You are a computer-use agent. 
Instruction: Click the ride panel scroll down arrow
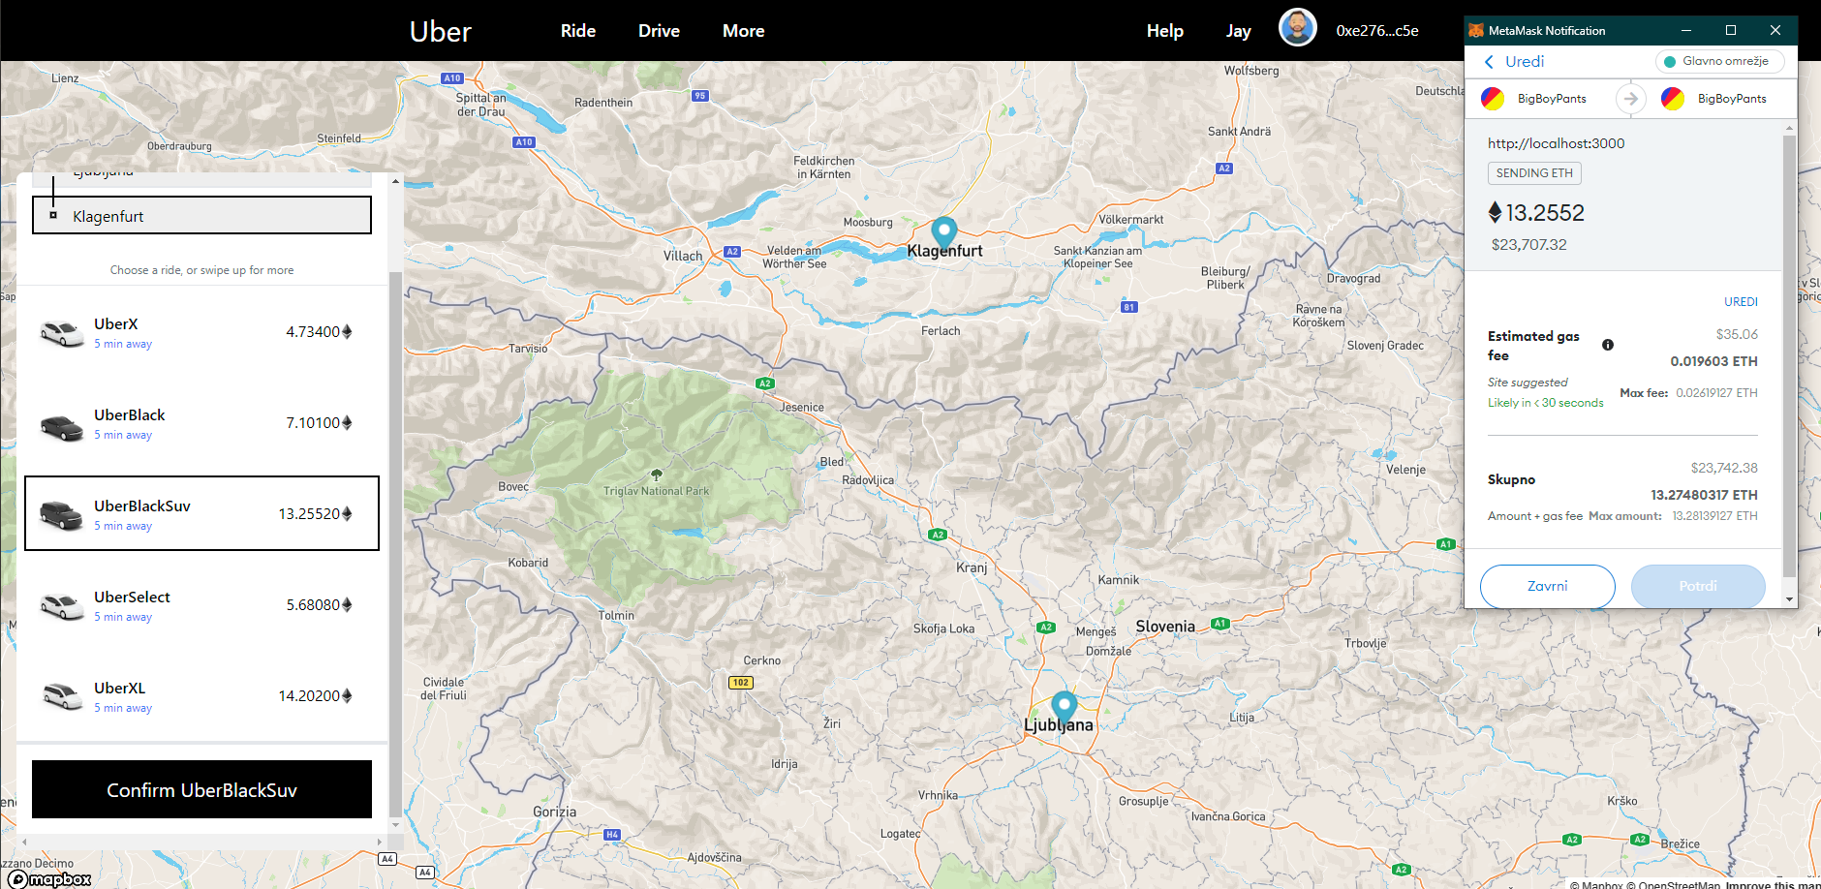(x=395, y=824)
